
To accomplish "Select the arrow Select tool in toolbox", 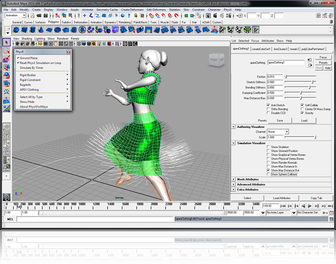I will (6, 42).
